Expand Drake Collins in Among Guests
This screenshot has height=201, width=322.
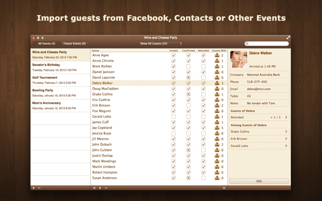pyautogui.click(x=286, y=131)
